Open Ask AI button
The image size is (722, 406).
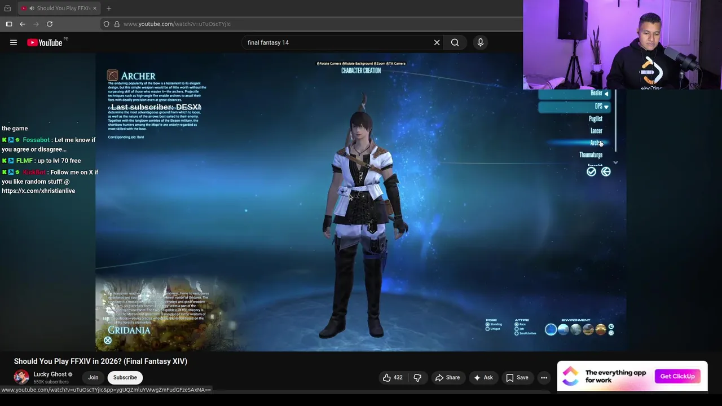tap(483, 377)
